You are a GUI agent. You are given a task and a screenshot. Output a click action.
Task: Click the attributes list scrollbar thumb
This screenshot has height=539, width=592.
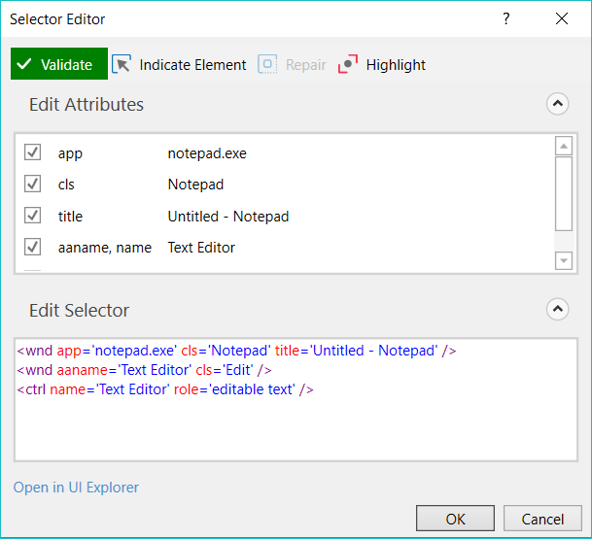564,193
